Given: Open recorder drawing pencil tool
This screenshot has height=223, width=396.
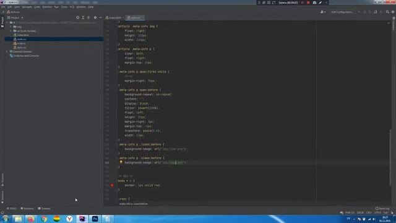Looking at the screenshot, I should pos(321,2).
